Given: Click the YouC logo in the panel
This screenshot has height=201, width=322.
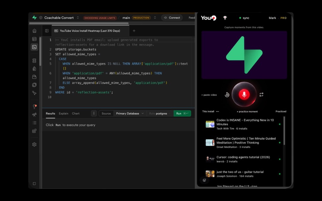Looking at the screenshot, I should tap(208, 18).
